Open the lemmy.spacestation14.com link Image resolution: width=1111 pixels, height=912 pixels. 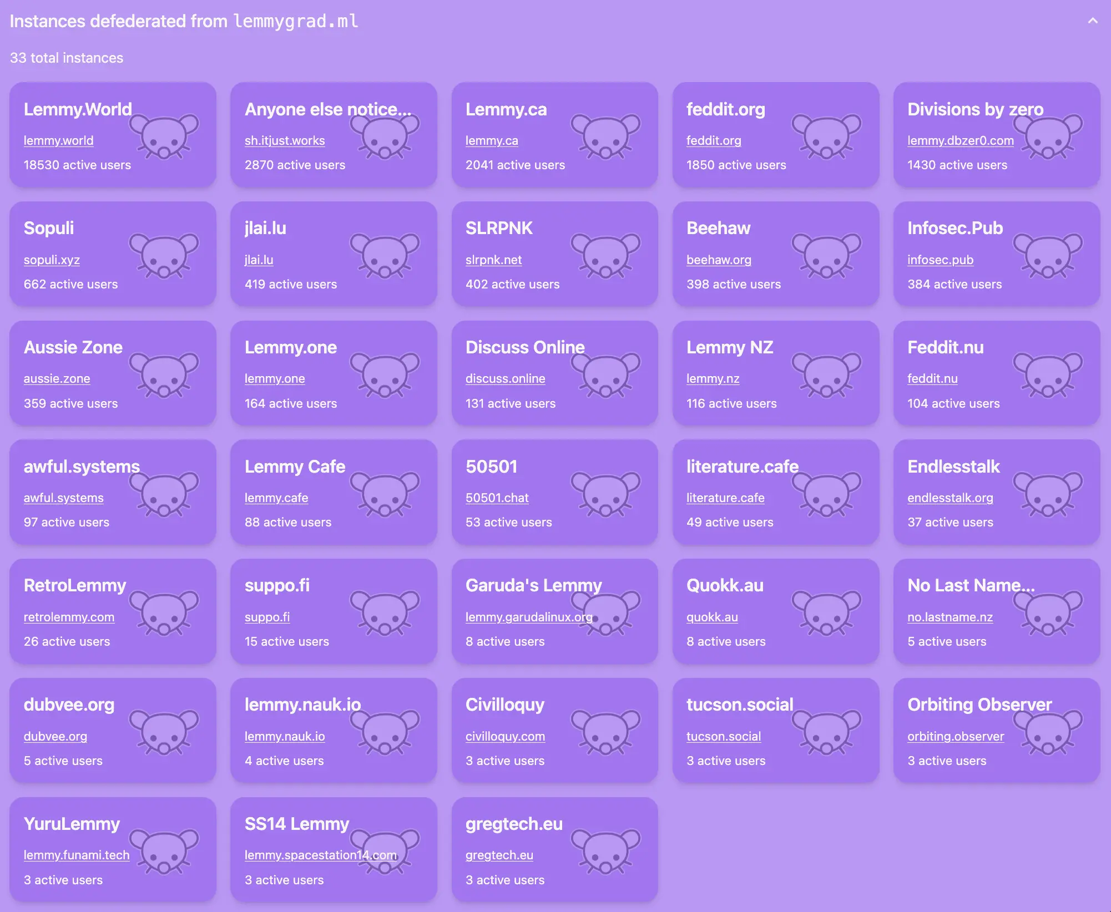[x=321, y=855]
